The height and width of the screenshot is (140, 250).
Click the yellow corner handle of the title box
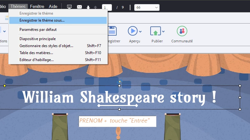[4, 86]
